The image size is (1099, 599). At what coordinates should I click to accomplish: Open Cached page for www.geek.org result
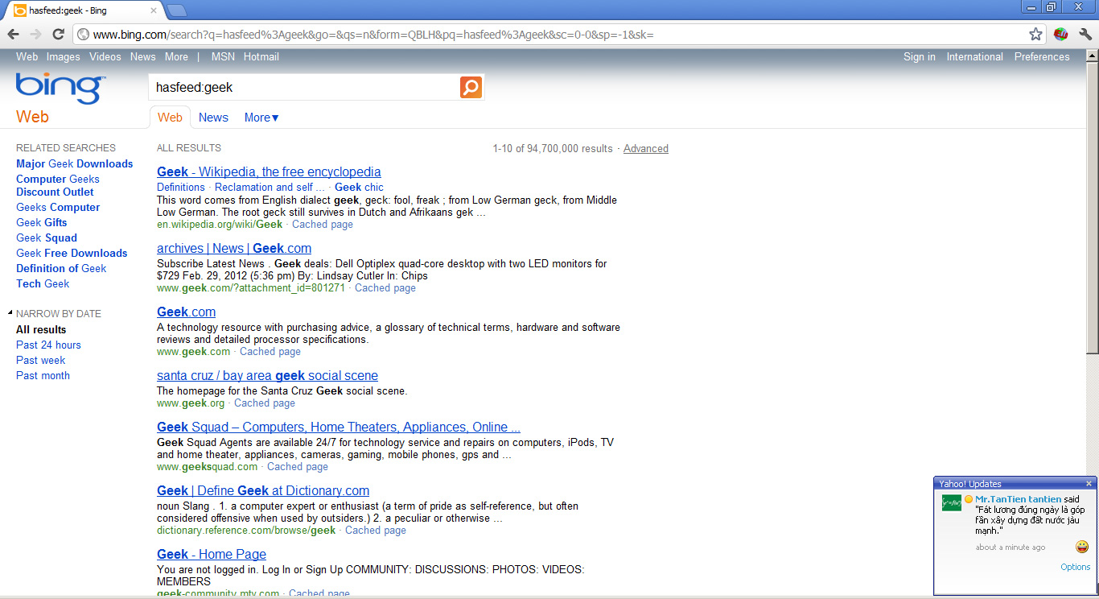pyautogui.click(x=265, y=403)
